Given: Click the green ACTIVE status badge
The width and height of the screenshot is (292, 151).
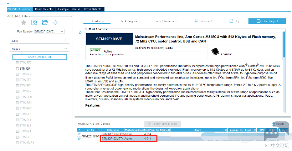Looking at the screenshot, I should (96, 50).
